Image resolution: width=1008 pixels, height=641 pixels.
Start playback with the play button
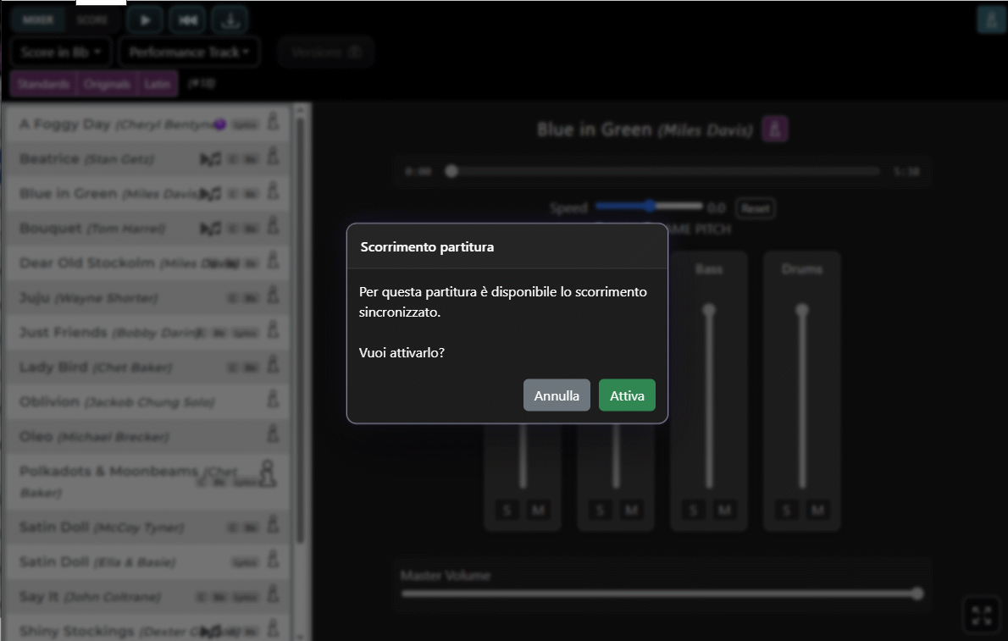(x=146, y=20)
